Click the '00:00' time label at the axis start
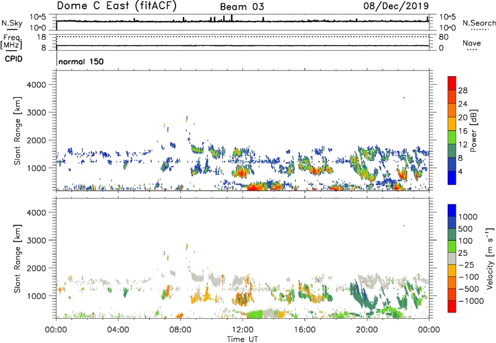 [56, 330]
